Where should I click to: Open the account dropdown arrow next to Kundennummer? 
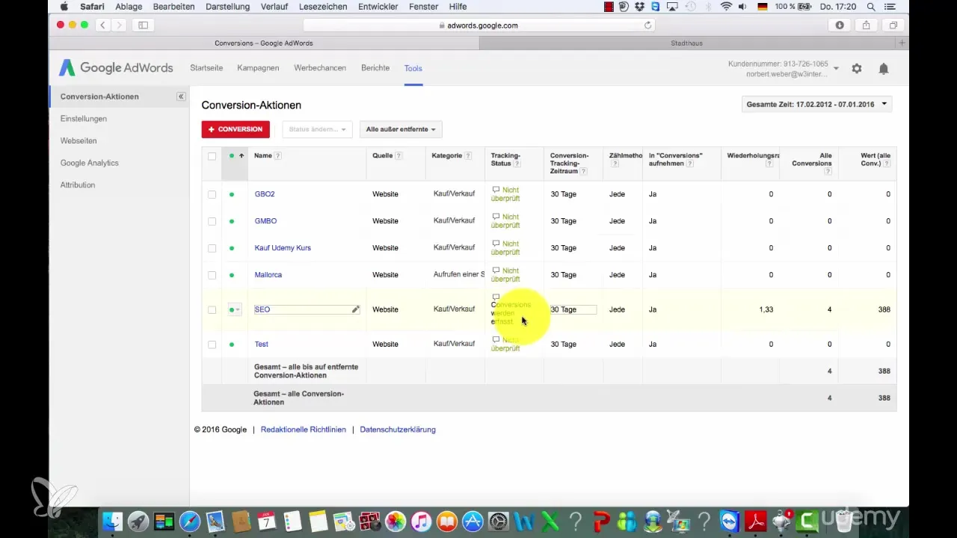(x=836, y=69)
